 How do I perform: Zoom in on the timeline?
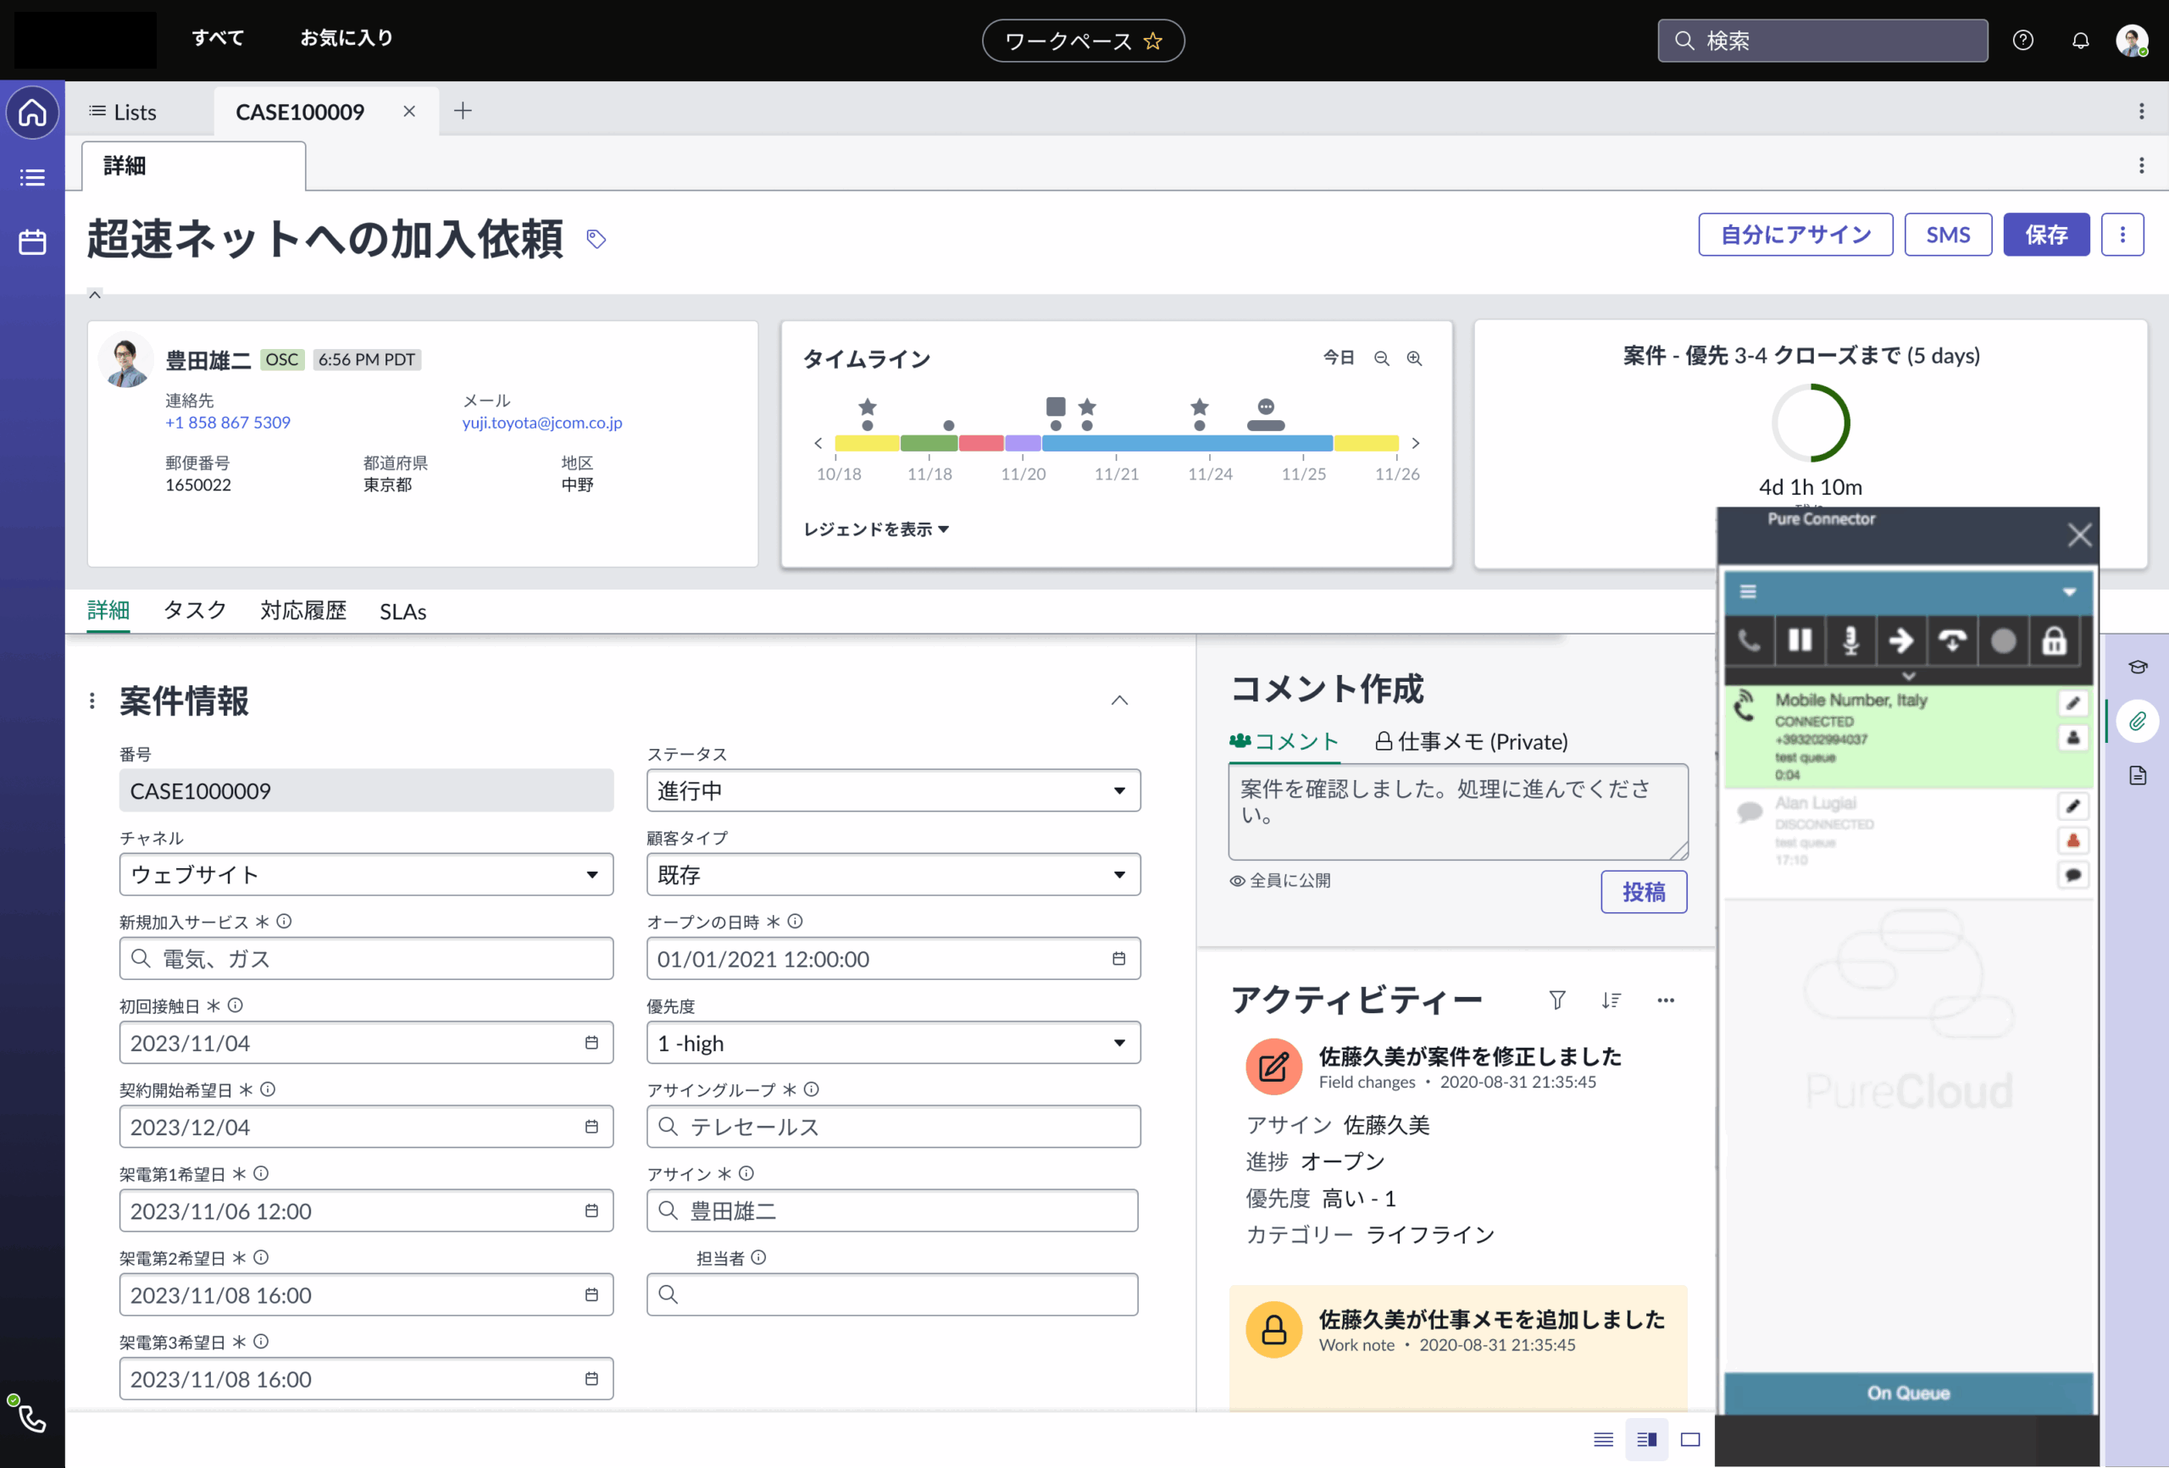pyautogui.click(x=1414, y=358)
